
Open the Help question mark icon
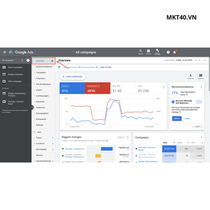[168, 52]
